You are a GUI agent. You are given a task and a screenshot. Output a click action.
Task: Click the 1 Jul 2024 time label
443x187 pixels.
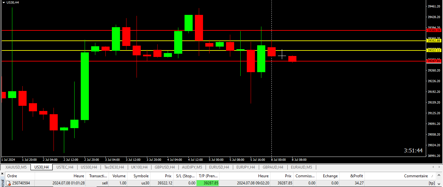(x=8, y=159)
